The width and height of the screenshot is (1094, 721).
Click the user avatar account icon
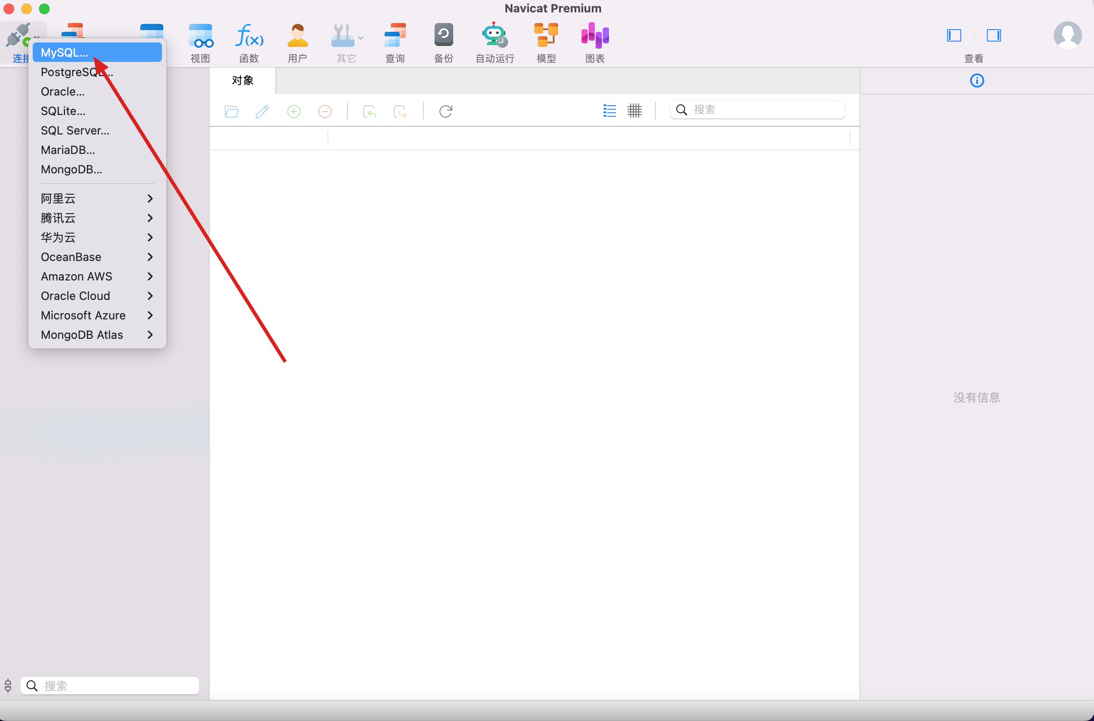coord(1067,35)
